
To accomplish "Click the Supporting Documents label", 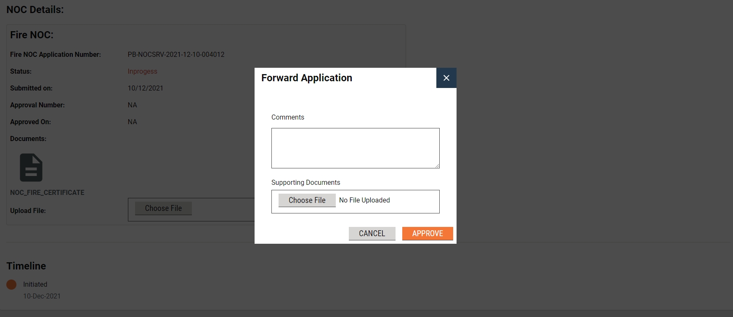I will (305, 182).
